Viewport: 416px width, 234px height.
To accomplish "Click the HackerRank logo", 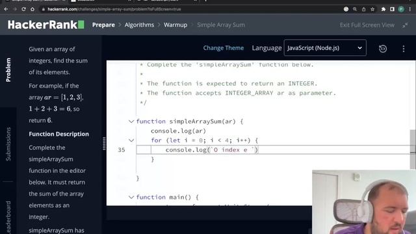I will [x=46, y=25].
